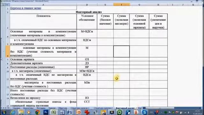Open the Windows Start menu

pyautogui.click(x=4, y=112)
